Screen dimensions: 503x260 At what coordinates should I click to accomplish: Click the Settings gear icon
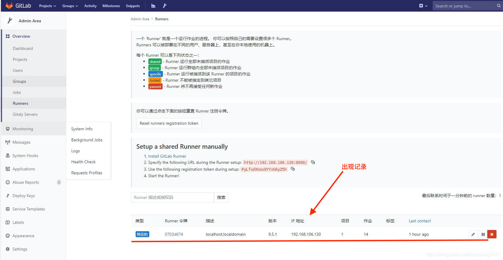[8, 249]
